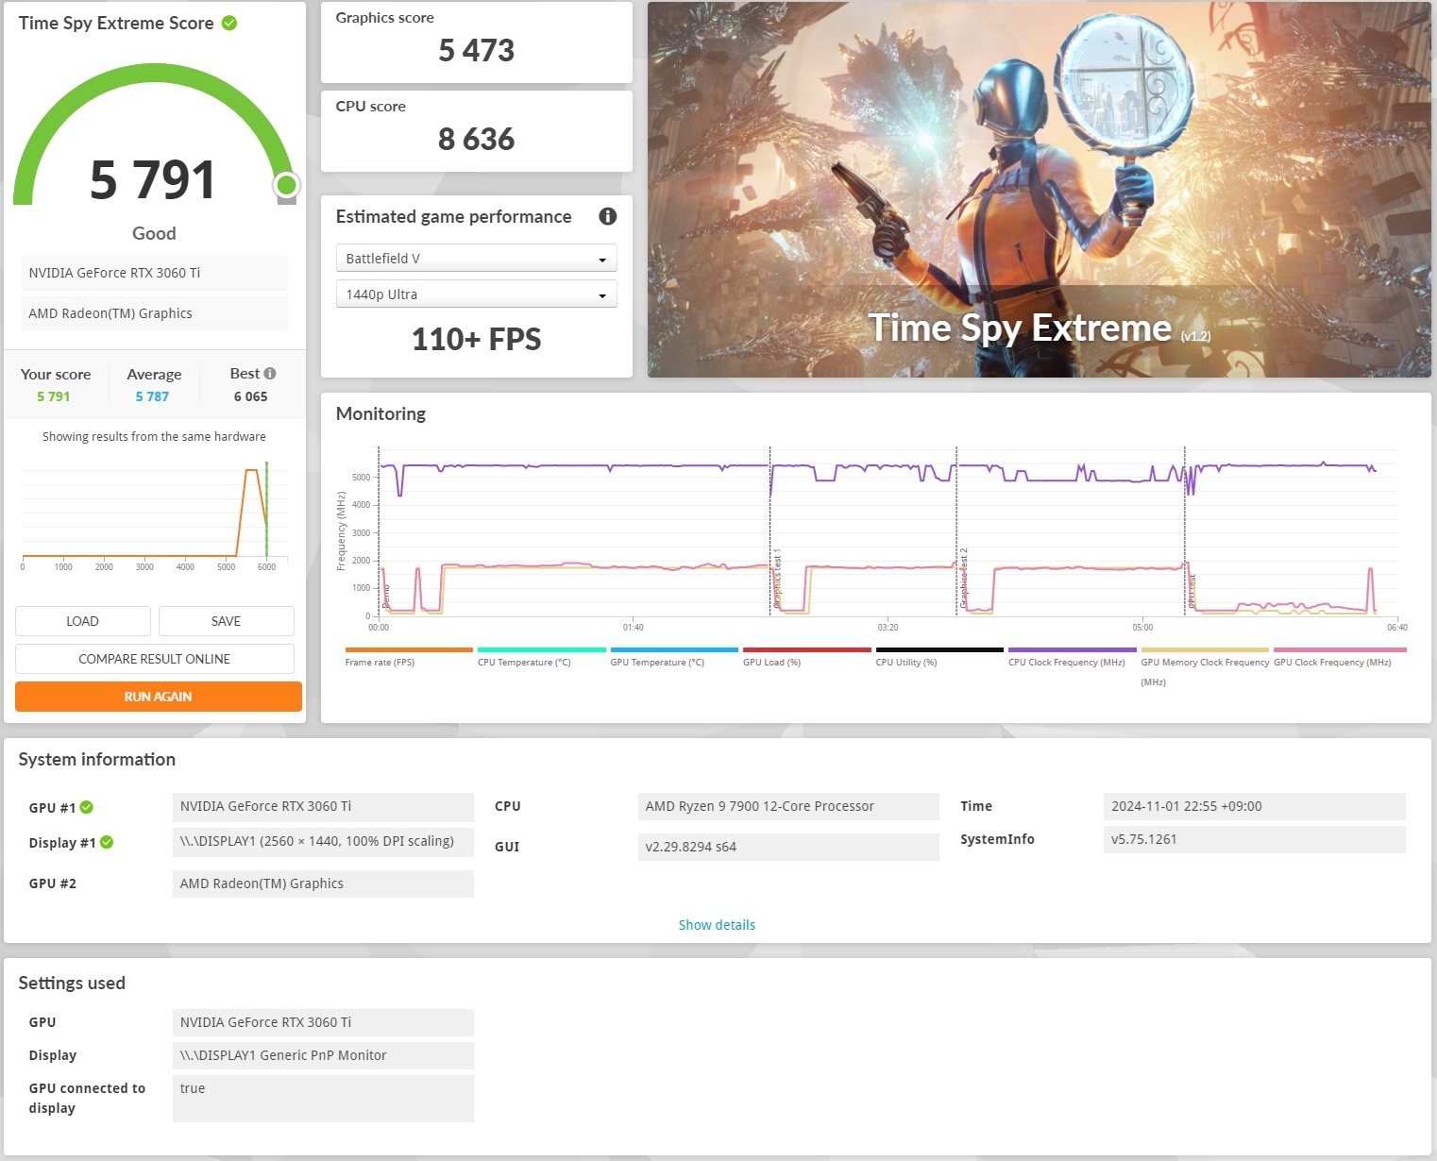Click the Average score value 5 787

152,396
